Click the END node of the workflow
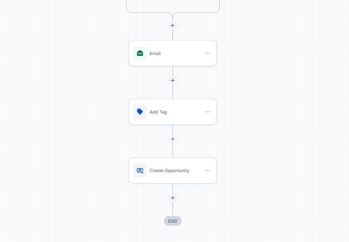The image size is (349, 242). [173, 221]
